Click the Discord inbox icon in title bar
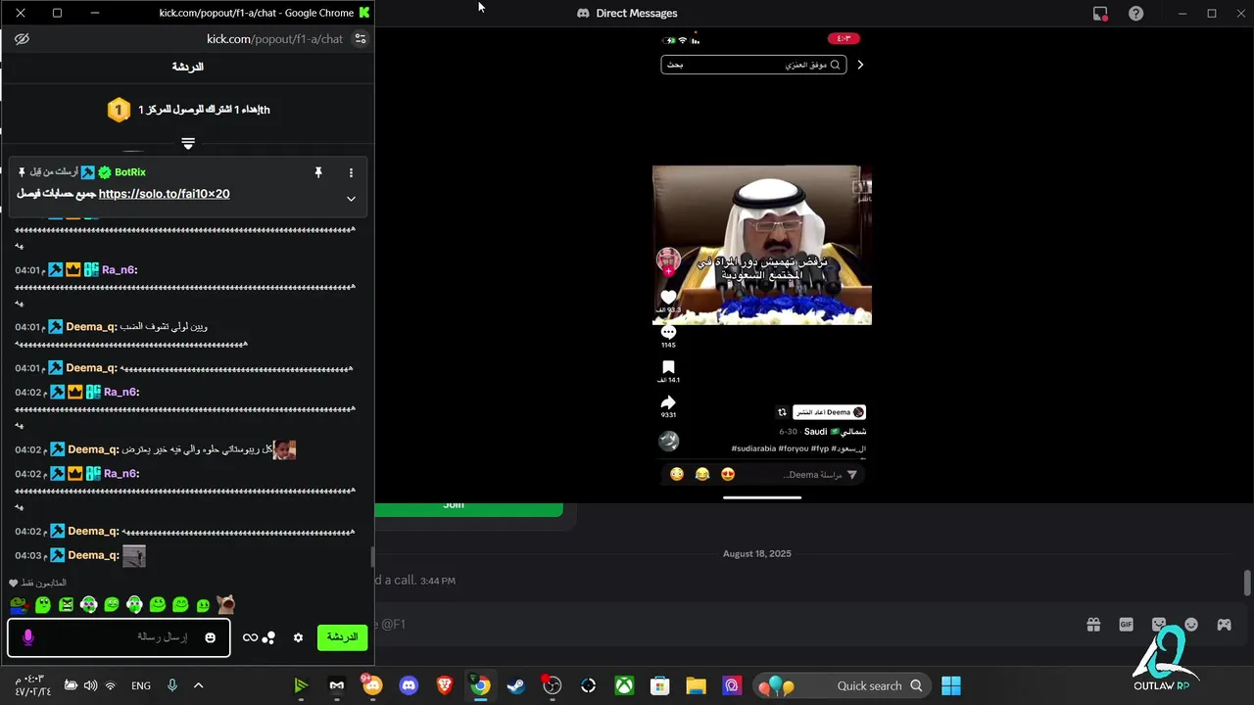This screenshot has width=1254, height=705. click(x=1100, y=14)
